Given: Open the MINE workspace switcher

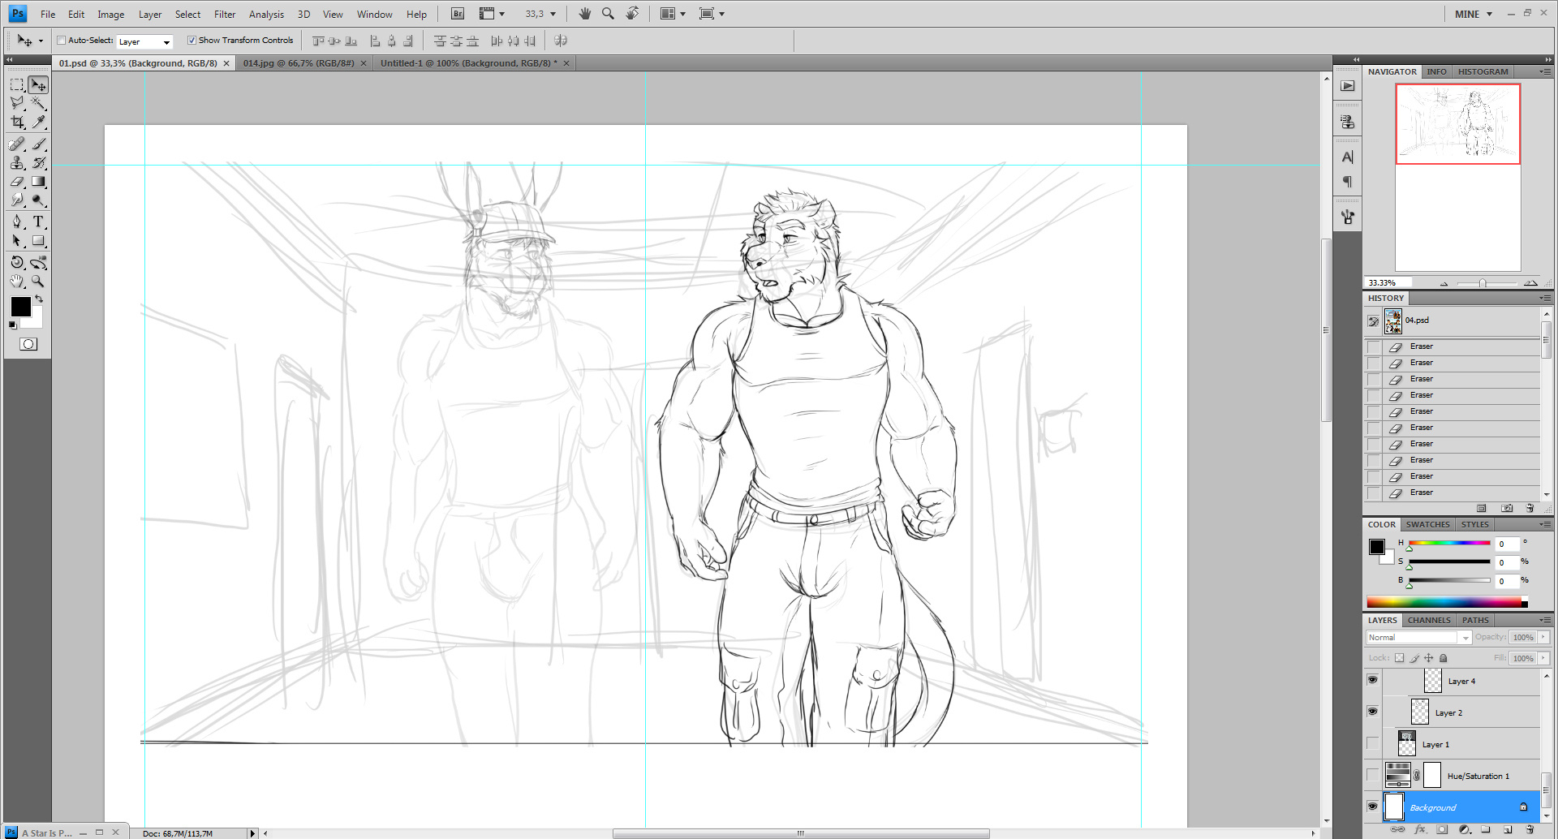Looking at the screenshot, I should pos(1474,14).
